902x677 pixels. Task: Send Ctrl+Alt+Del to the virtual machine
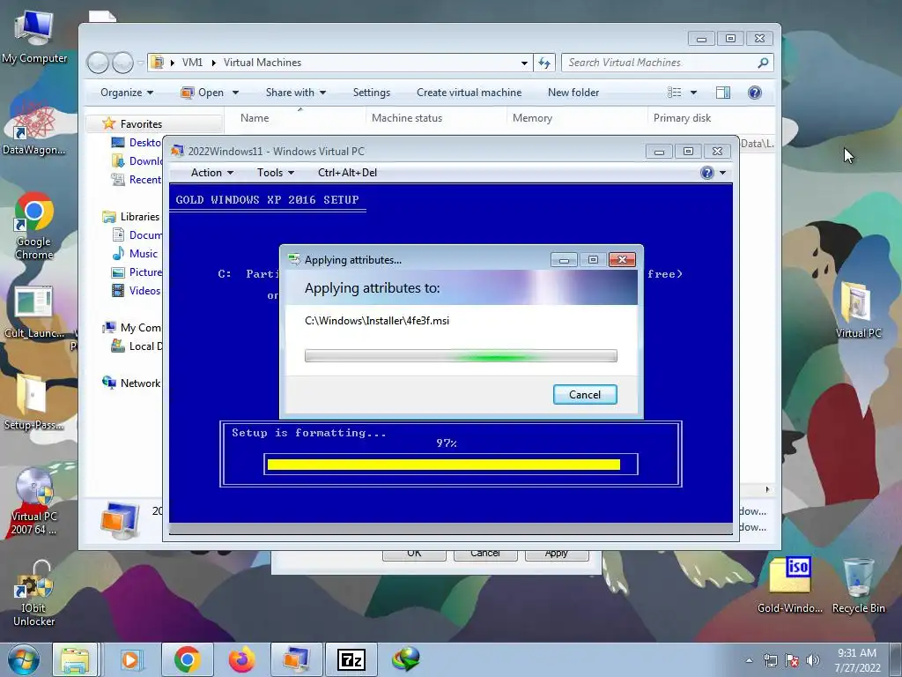coord(347,173)
